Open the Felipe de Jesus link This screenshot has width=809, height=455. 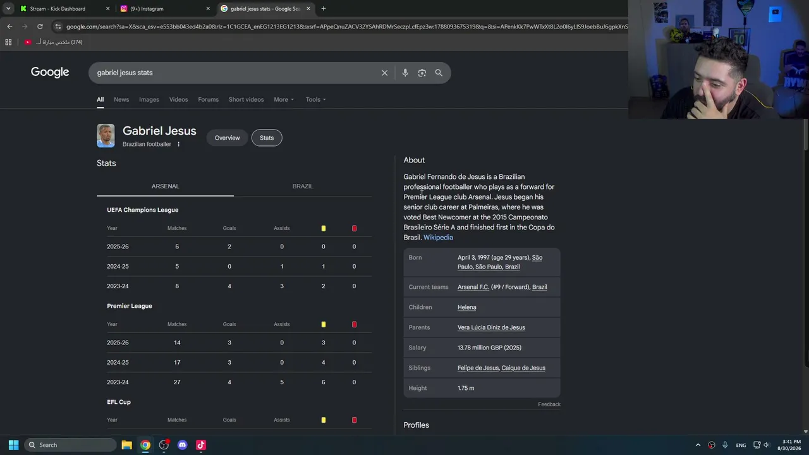[478, 368]
